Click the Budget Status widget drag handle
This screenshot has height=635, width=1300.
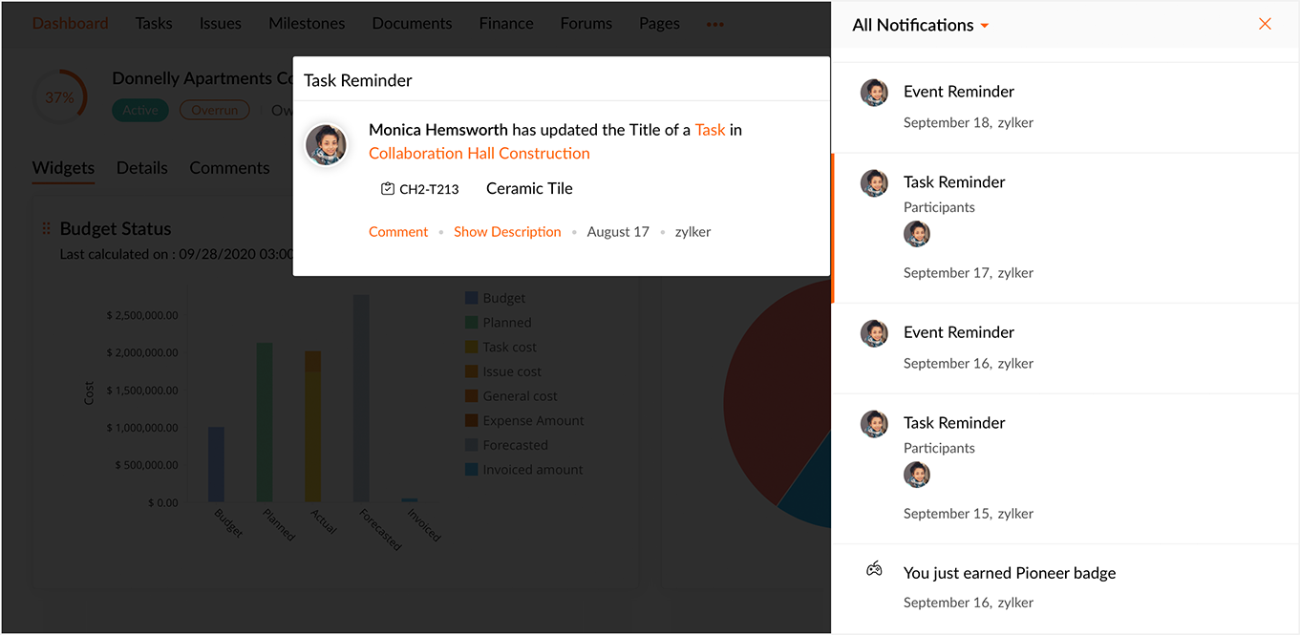tap(45, 229)
